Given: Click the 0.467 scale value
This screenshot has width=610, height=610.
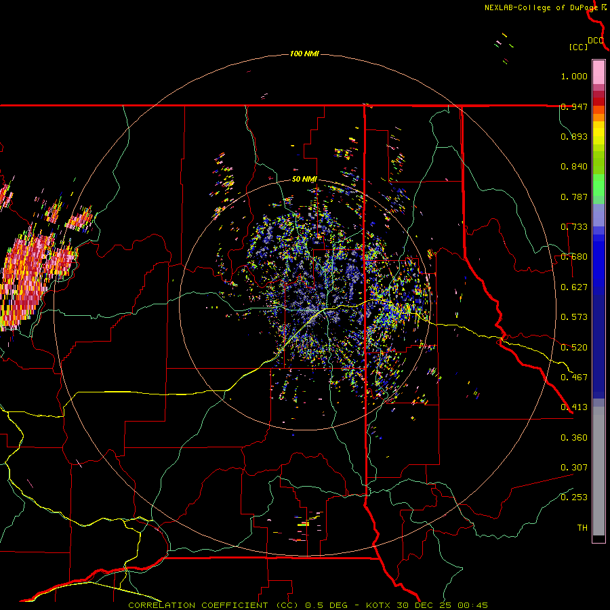Looking at the screenshot, I should pyautogui.click(x=574, y=378).
